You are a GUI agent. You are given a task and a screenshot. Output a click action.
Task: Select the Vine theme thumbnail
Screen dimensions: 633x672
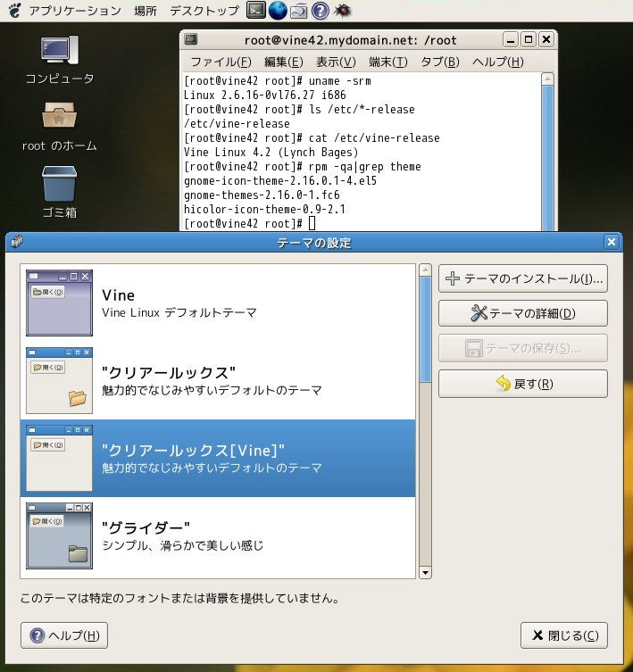click(x=59, y=303)
